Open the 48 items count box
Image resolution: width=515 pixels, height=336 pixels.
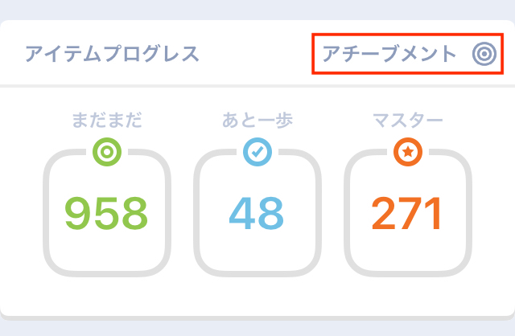tap(257, 213)
